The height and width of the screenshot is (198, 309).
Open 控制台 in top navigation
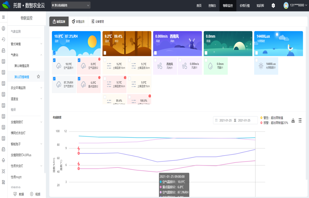click(212, 6)
